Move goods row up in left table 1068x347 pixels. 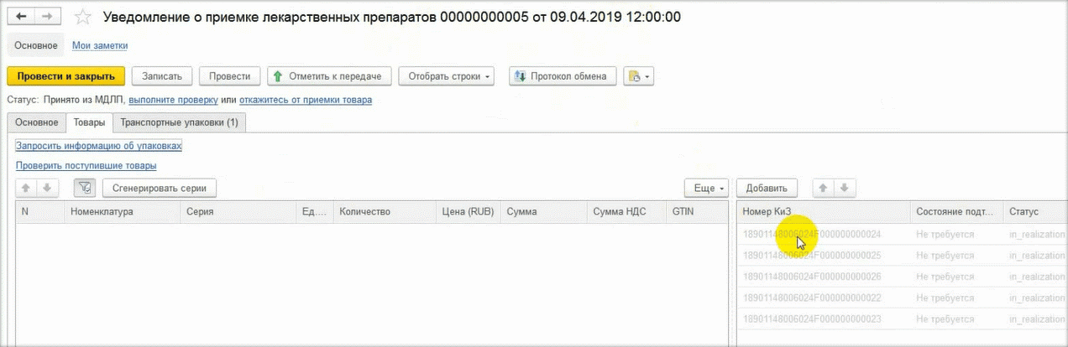tap(25, 188)
